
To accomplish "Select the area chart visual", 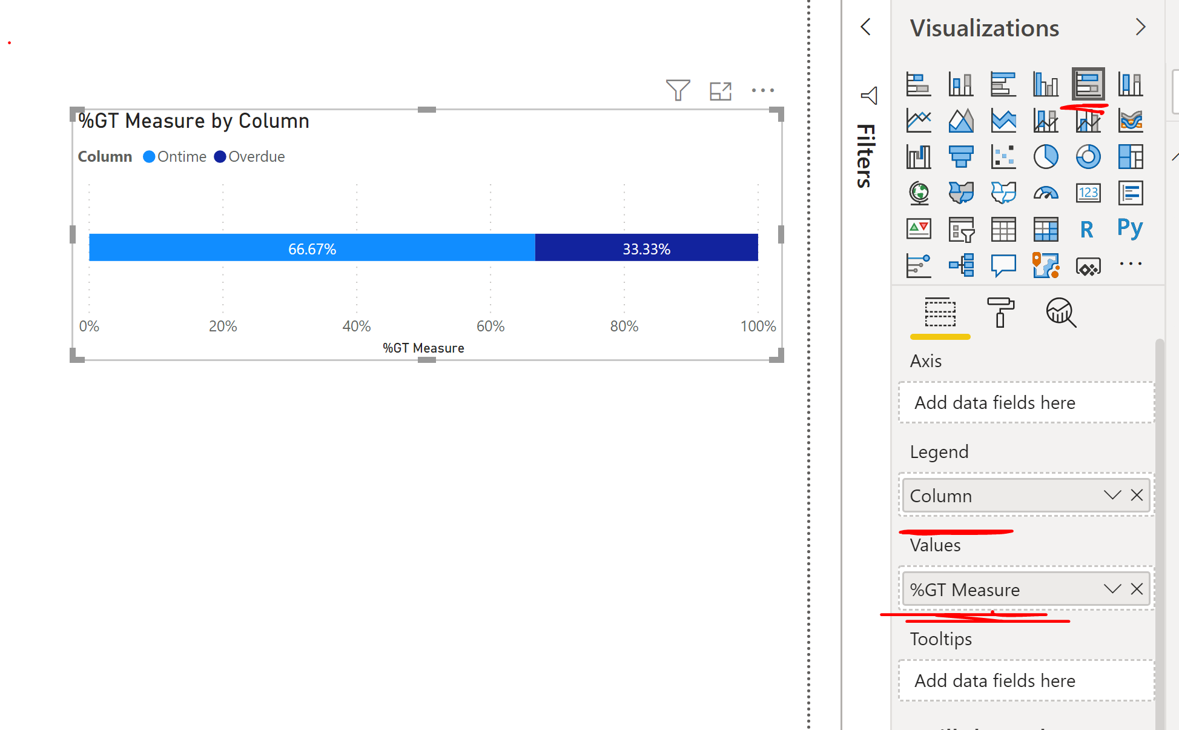I will [961, 121].
